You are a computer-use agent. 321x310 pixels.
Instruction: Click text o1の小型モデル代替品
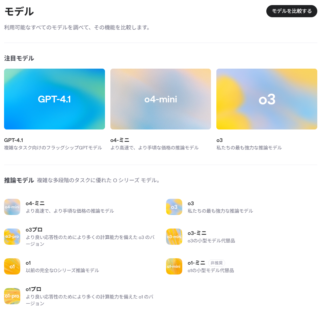[x=211, y=270]
